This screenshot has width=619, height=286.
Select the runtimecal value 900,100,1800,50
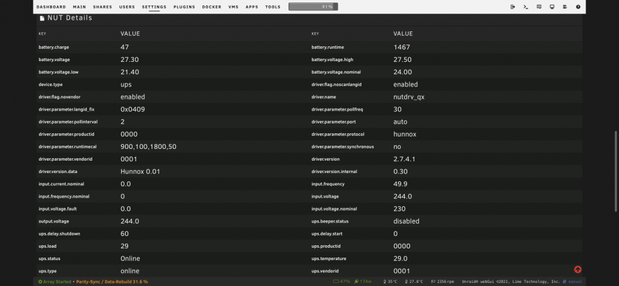[149, 147]
